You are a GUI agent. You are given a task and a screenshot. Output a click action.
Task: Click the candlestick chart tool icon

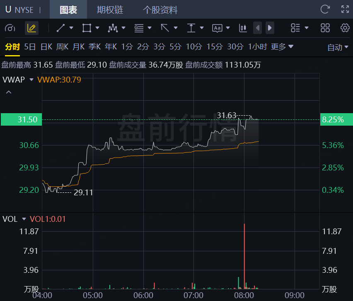point(243,28)
